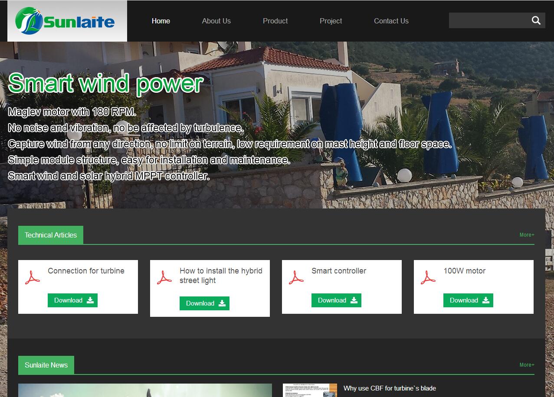Open the About Us page
The width and height of the screenshot is (554, 397).
(x=216, y=21)
